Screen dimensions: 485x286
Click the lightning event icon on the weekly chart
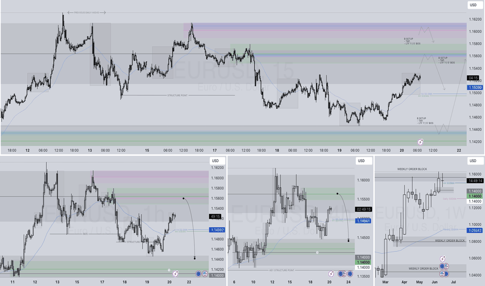[442, 259]
